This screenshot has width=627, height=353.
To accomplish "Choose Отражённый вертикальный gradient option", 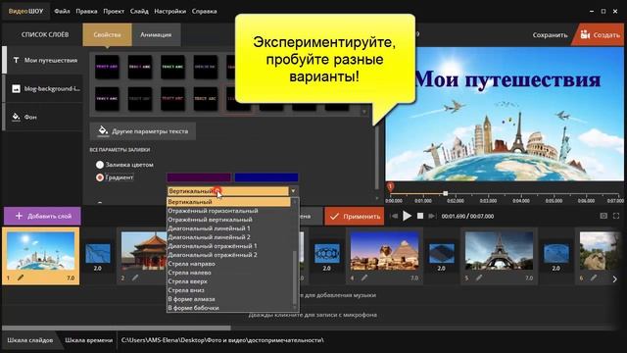I will [228, 220].
